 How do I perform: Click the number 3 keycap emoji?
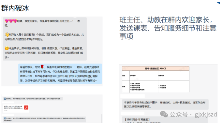5,118
